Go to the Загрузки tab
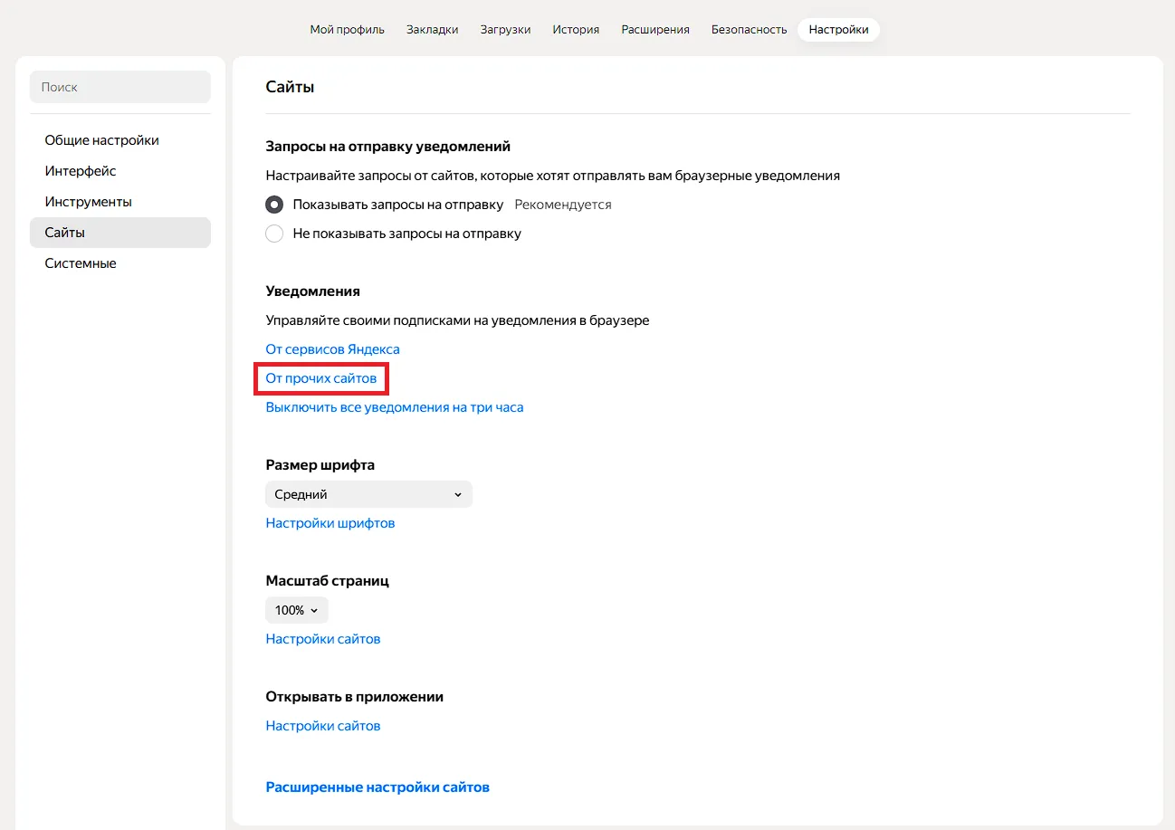Screen dimensions: 1175x830 tap(505, 30)
